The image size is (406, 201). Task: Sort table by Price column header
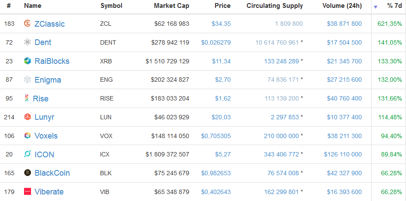tap(222, 6)
